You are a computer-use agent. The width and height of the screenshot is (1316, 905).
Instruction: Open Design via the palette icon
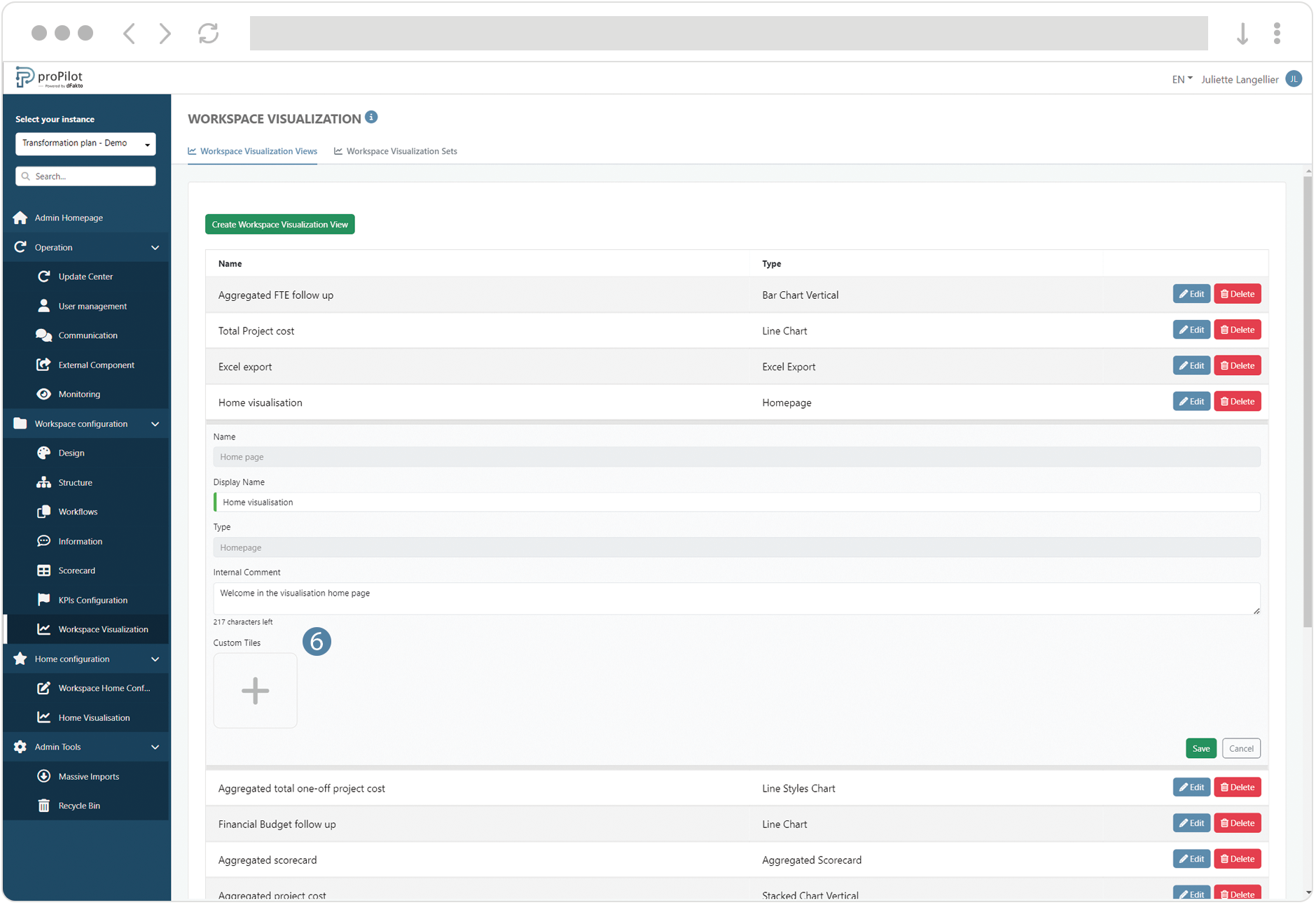[43, 453]
